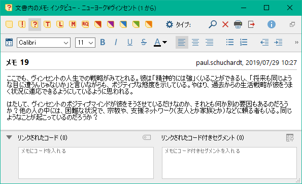Click the リンクされたコード付きセグメント (0) label
The image size is (302, 184).
coord(203,138)
